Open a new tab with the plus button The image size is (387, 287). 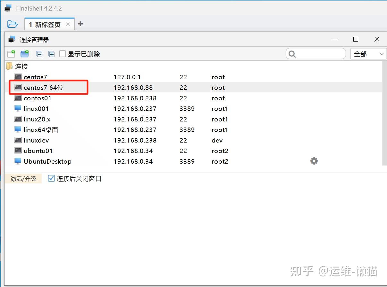point(80,24)
